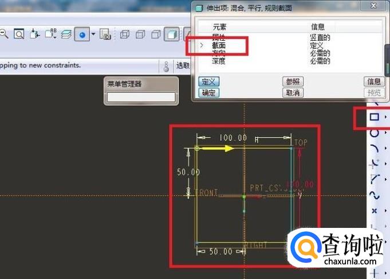The image size is (390, 279).
Task: Click the 菜单管理器 panel title
Action: (124, 83)
